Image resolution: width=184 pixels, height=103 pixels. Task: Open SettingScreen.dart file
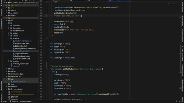[22, 56]
